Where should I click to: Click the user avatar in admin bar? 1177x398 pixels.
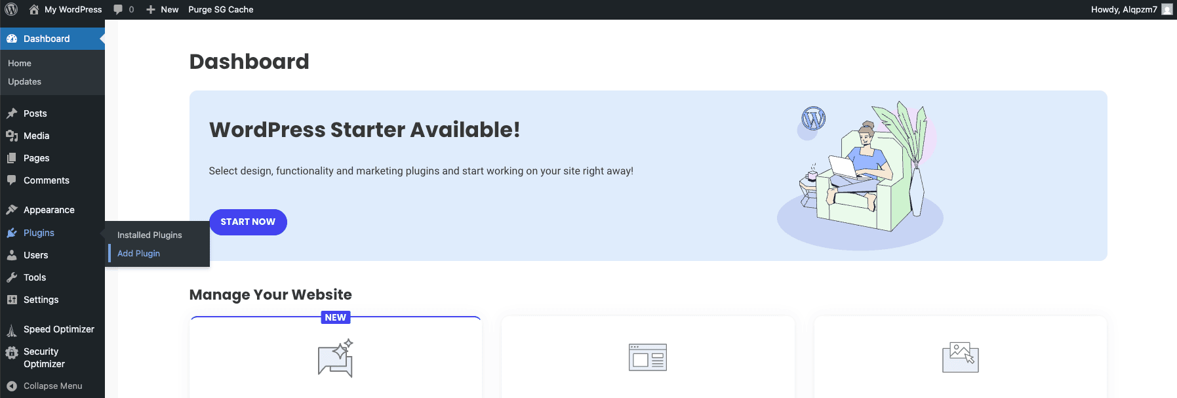[1167, 9]
